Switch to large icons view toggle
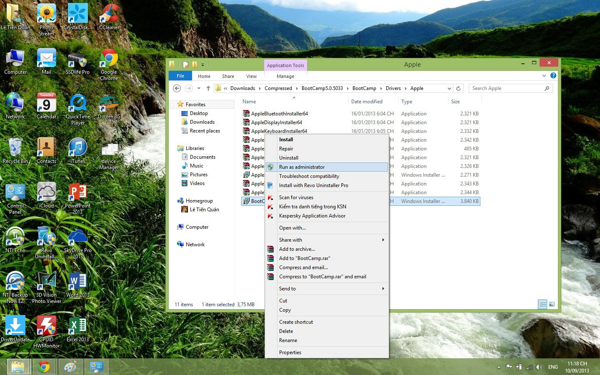 point(552,304)
